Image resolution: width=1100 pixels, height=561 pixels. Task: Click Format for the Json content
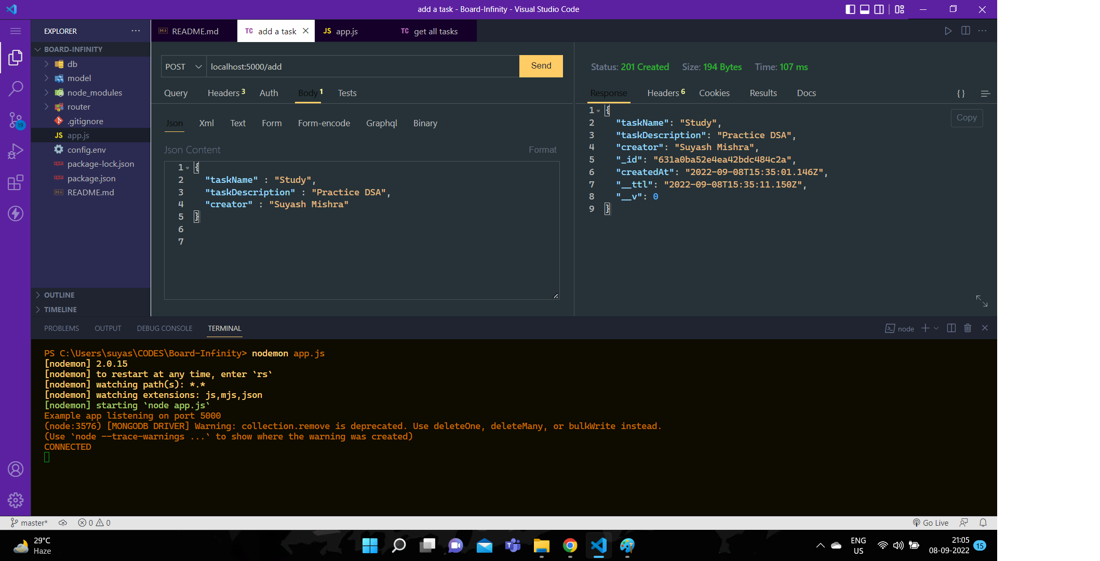tap(542, 150)
